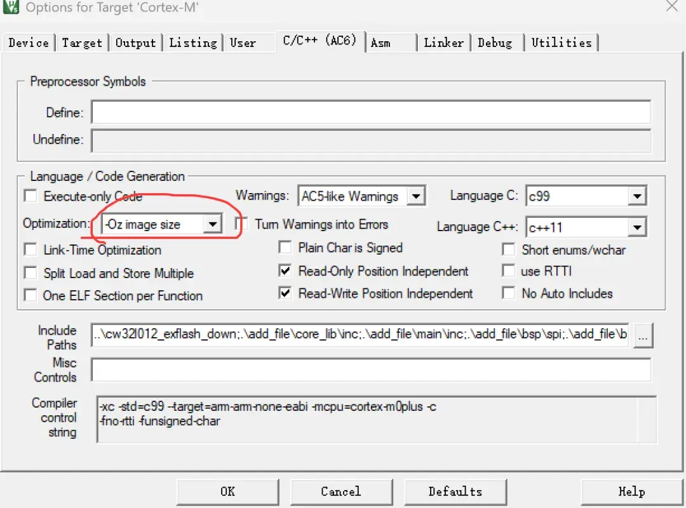Click the Keil uVision title bar icon
Image resolution: width=686 pixels, height=508 pixels.
pyautogui.click(x=11, y=7)
